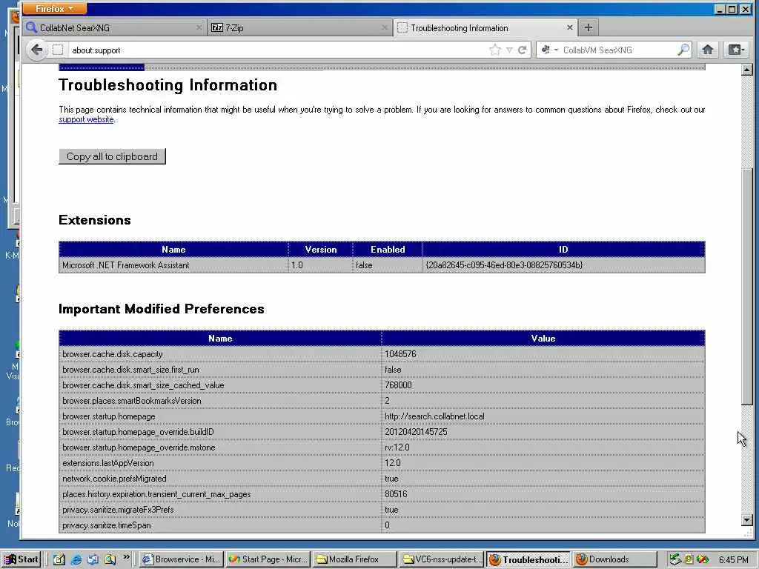Click the vertical scrollbar thumb
This screenshot has width=759, height=569.
(747, 287)
